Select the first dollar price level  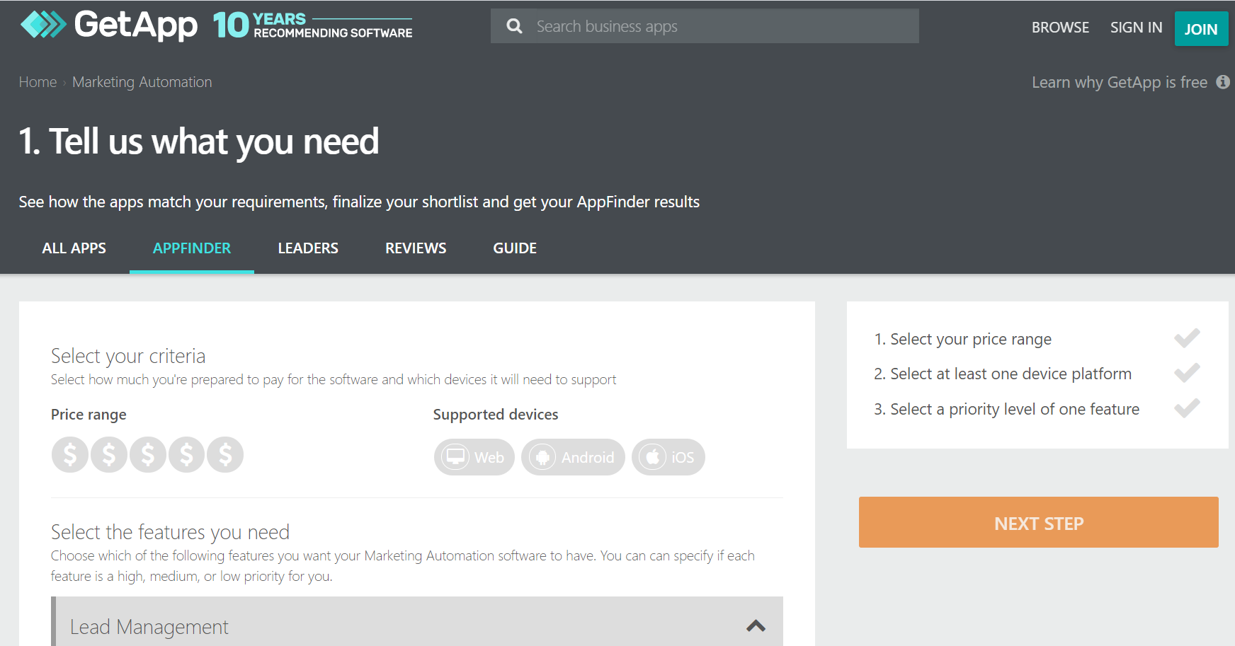[70, 454]
